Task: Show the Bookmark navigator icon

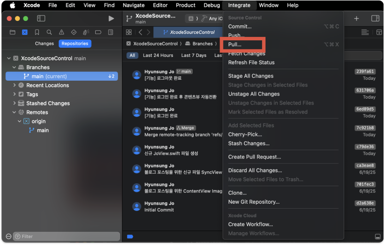Action: coord(37,32)
